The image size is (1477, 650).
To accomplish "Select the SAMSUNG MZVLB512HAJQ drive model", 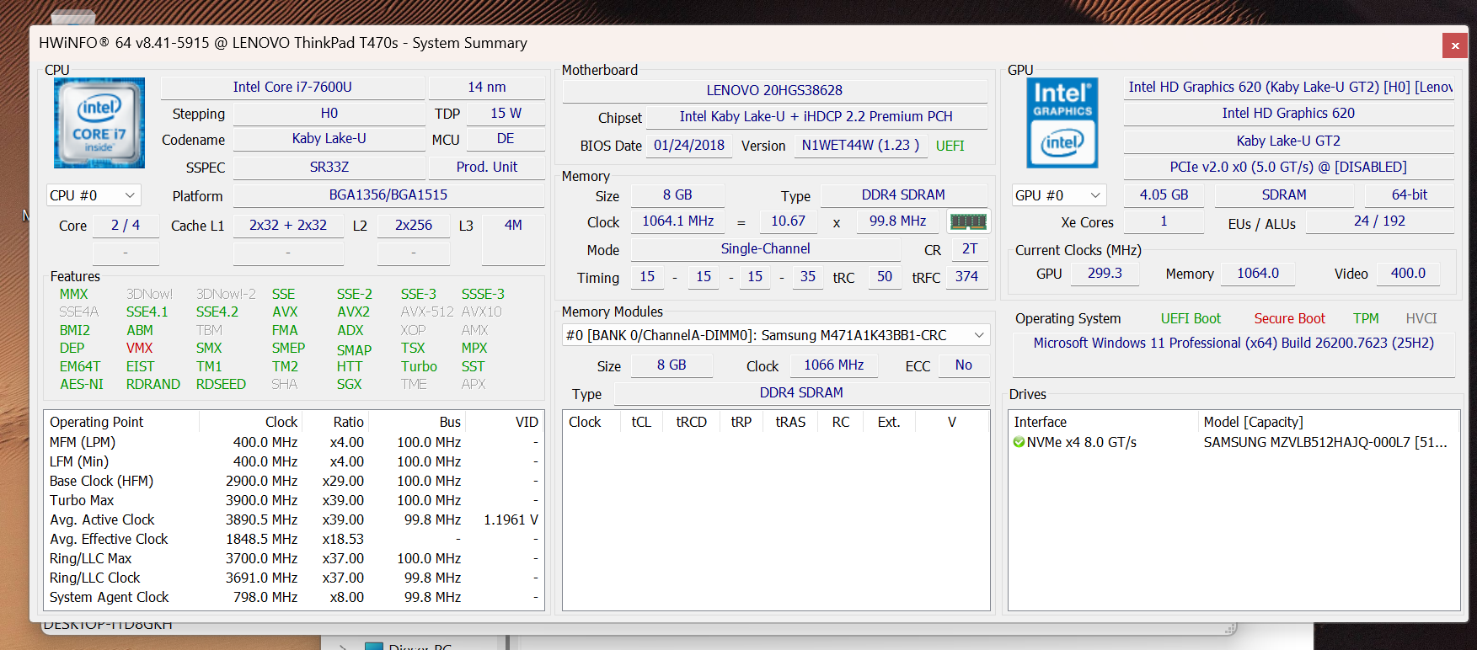I will [x=1325, y=443].
